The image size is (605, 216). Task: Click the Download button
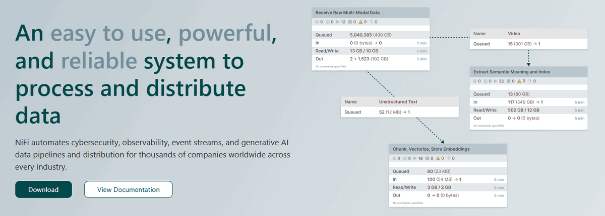43,189
